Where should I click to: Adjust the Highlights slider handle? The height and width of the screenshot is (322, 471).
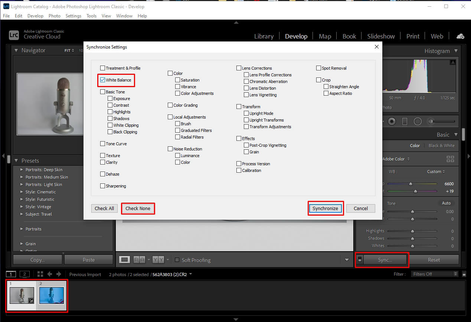tap(412, 231)
